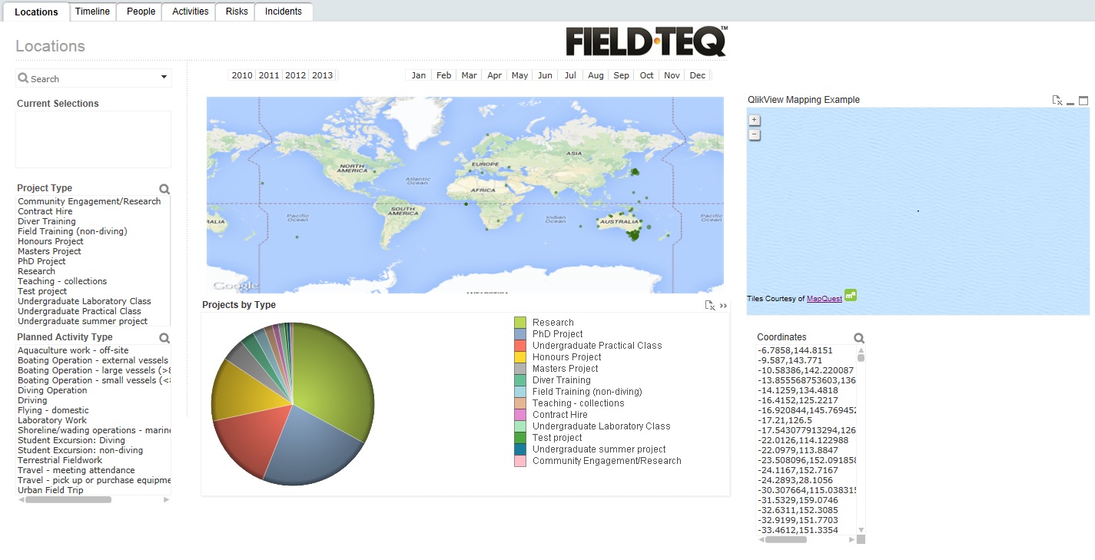The width and height of the screenshot is (1095, 560).
Task: Filter by year 2012
Action: (296, 75)
